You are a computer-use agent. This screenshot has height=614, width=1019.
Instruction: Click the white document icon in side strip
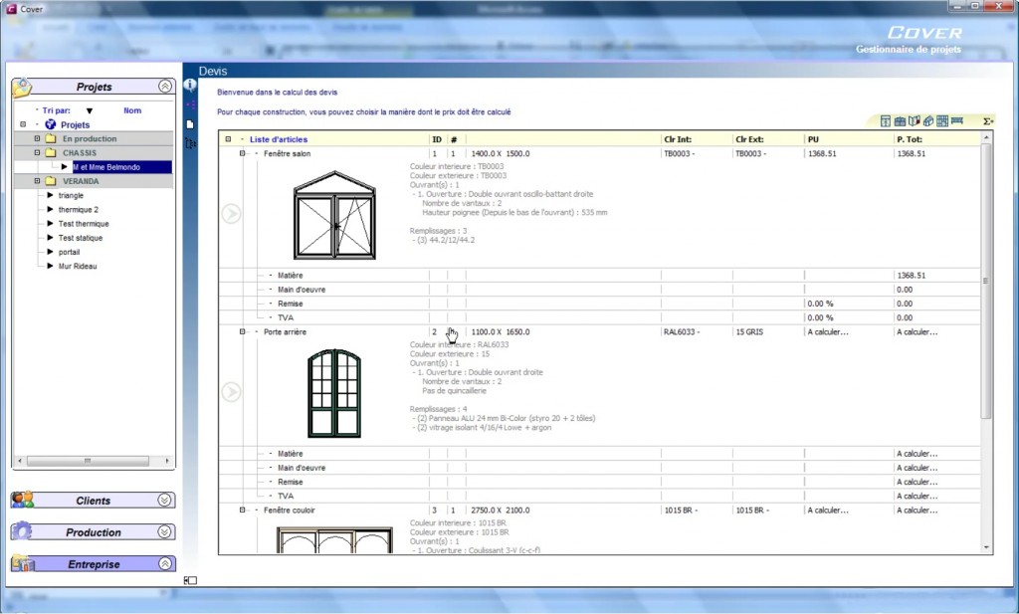[190, 124]
